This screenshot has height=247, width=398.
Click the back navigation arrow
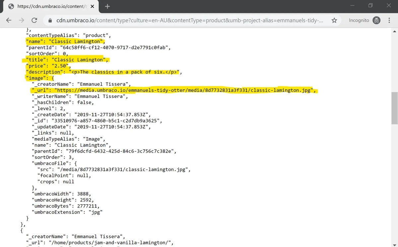[9, 20]
